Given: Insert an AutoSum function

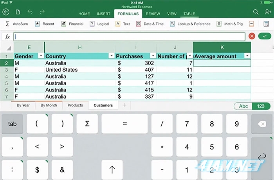Looking at the screenshot, I should (16, 24).
